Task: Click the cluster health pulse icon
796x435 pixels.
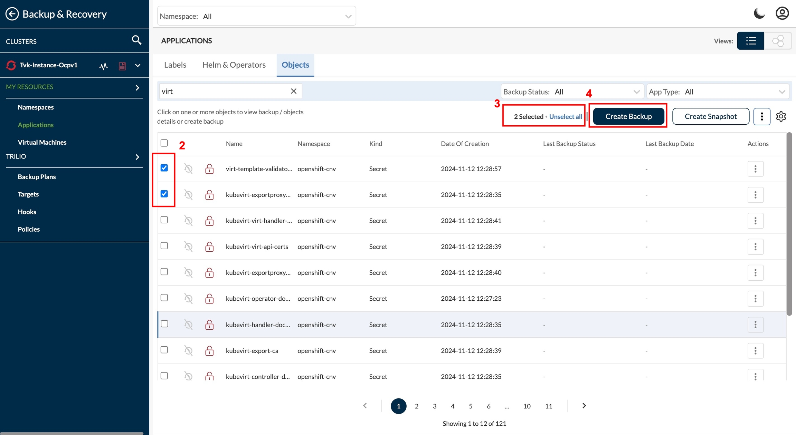Action: (103, 66)
